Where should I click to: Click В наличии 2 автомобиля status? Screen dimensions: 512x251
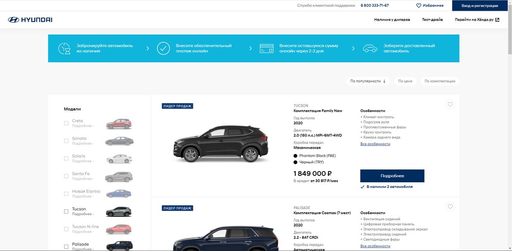coord(387,187)
